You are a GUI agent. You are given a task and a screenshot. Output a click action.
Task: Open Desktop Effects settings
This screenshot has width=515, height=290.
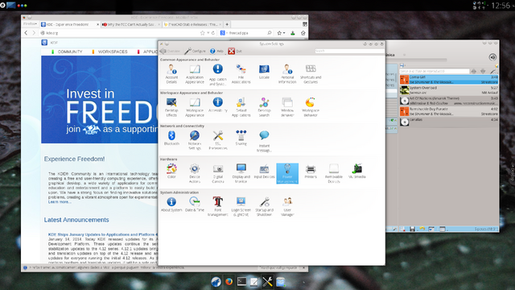[x=171, y=107]
